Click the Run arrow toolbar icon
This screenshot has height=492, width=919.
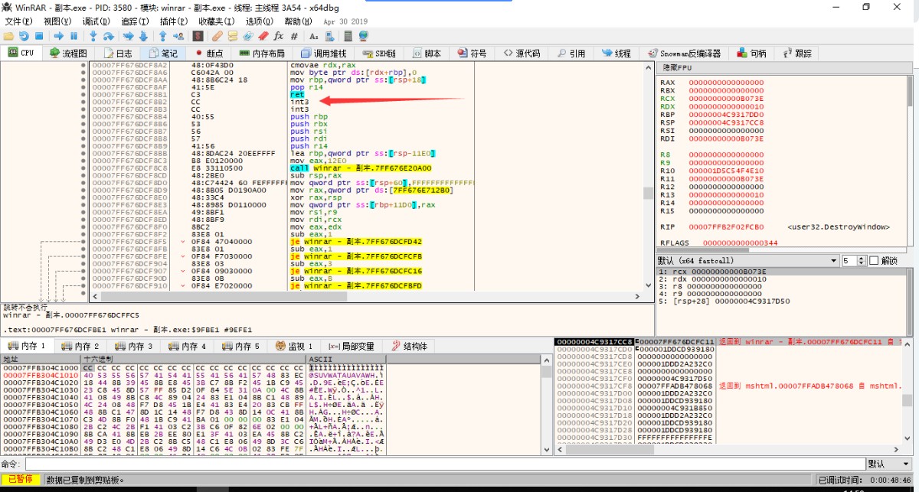pyautogui.click(x=58, y=36)
